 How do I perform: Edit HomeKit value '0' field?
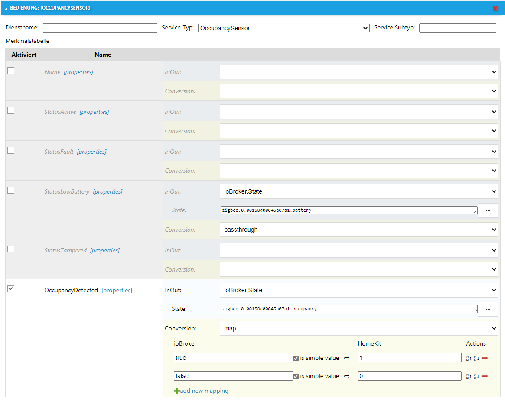410,376
